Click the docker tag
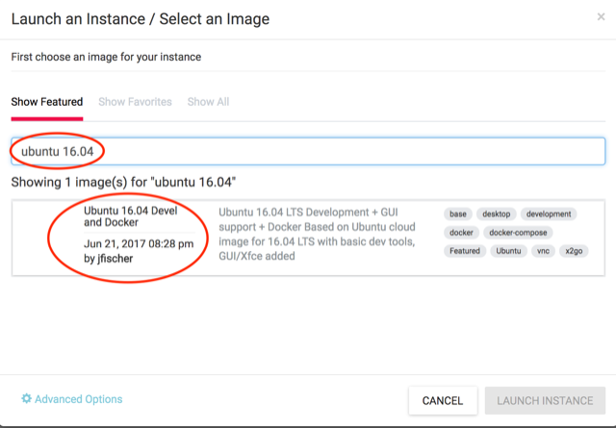Viewport: 616px width, 428px height. click(461, 233)
